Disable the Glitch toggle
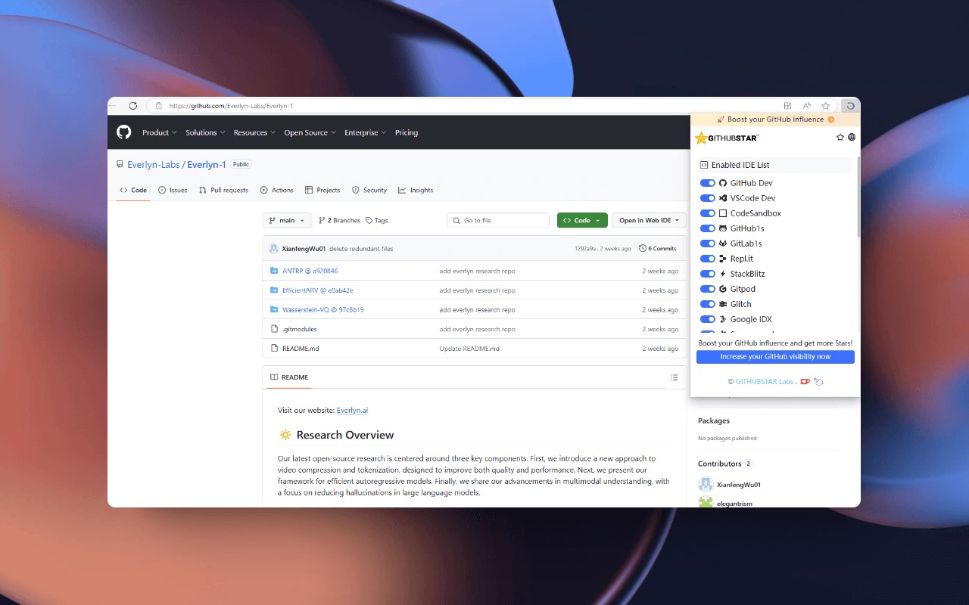 (708, 304)
